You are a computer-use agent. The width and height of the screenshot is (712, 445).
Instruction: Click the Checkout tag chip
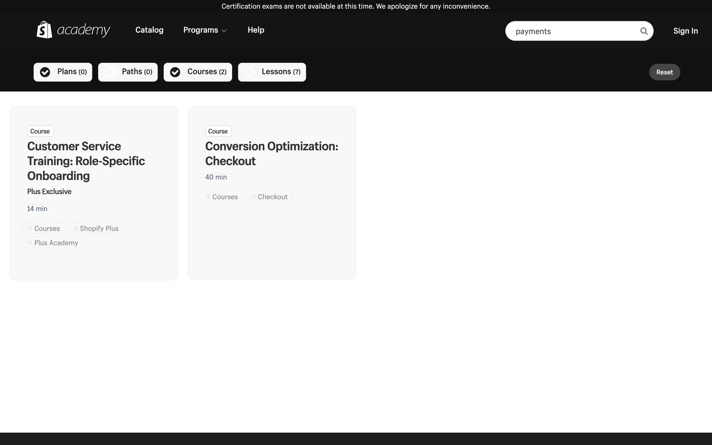point(270,197)
